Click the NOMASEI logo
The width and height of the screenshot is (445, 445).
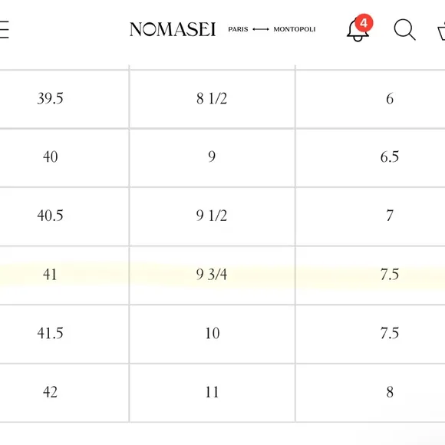coord(173,29)
